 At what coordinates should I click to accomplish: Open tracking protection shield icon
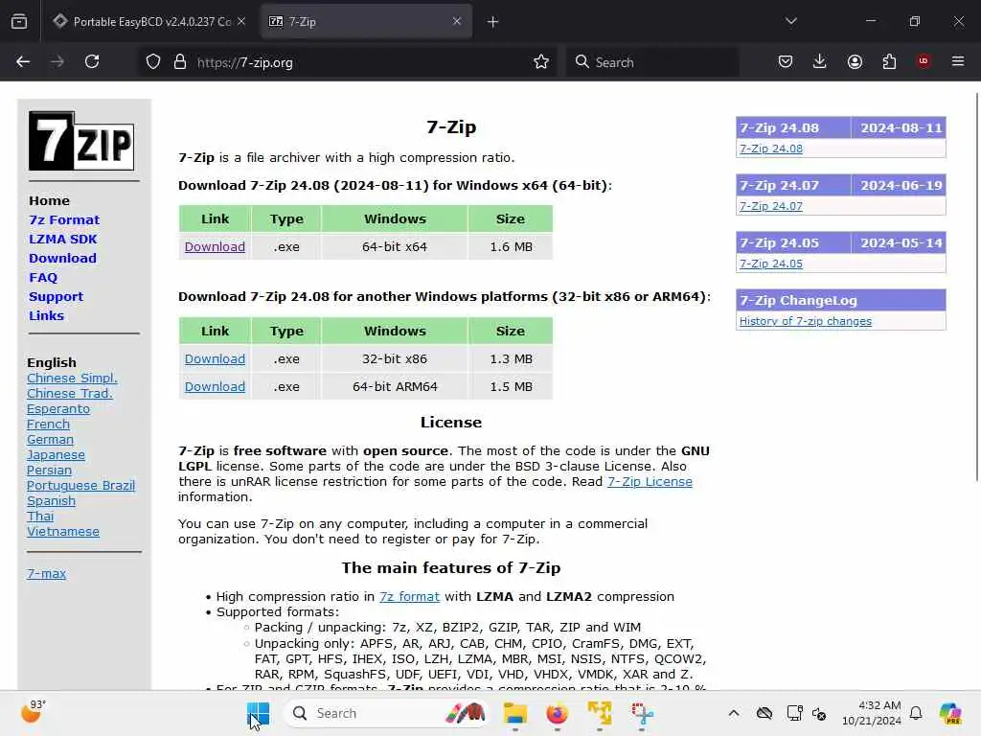[153, 62]
